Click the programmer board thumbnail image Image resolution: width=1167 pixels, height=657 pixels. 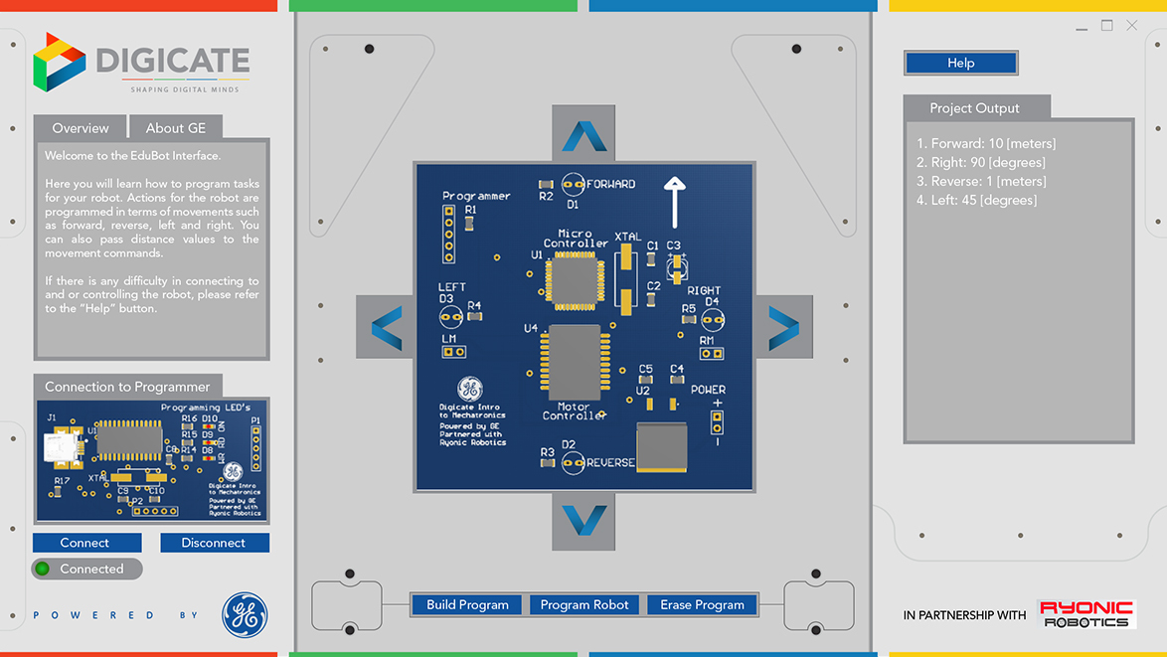tap(152, 461)
